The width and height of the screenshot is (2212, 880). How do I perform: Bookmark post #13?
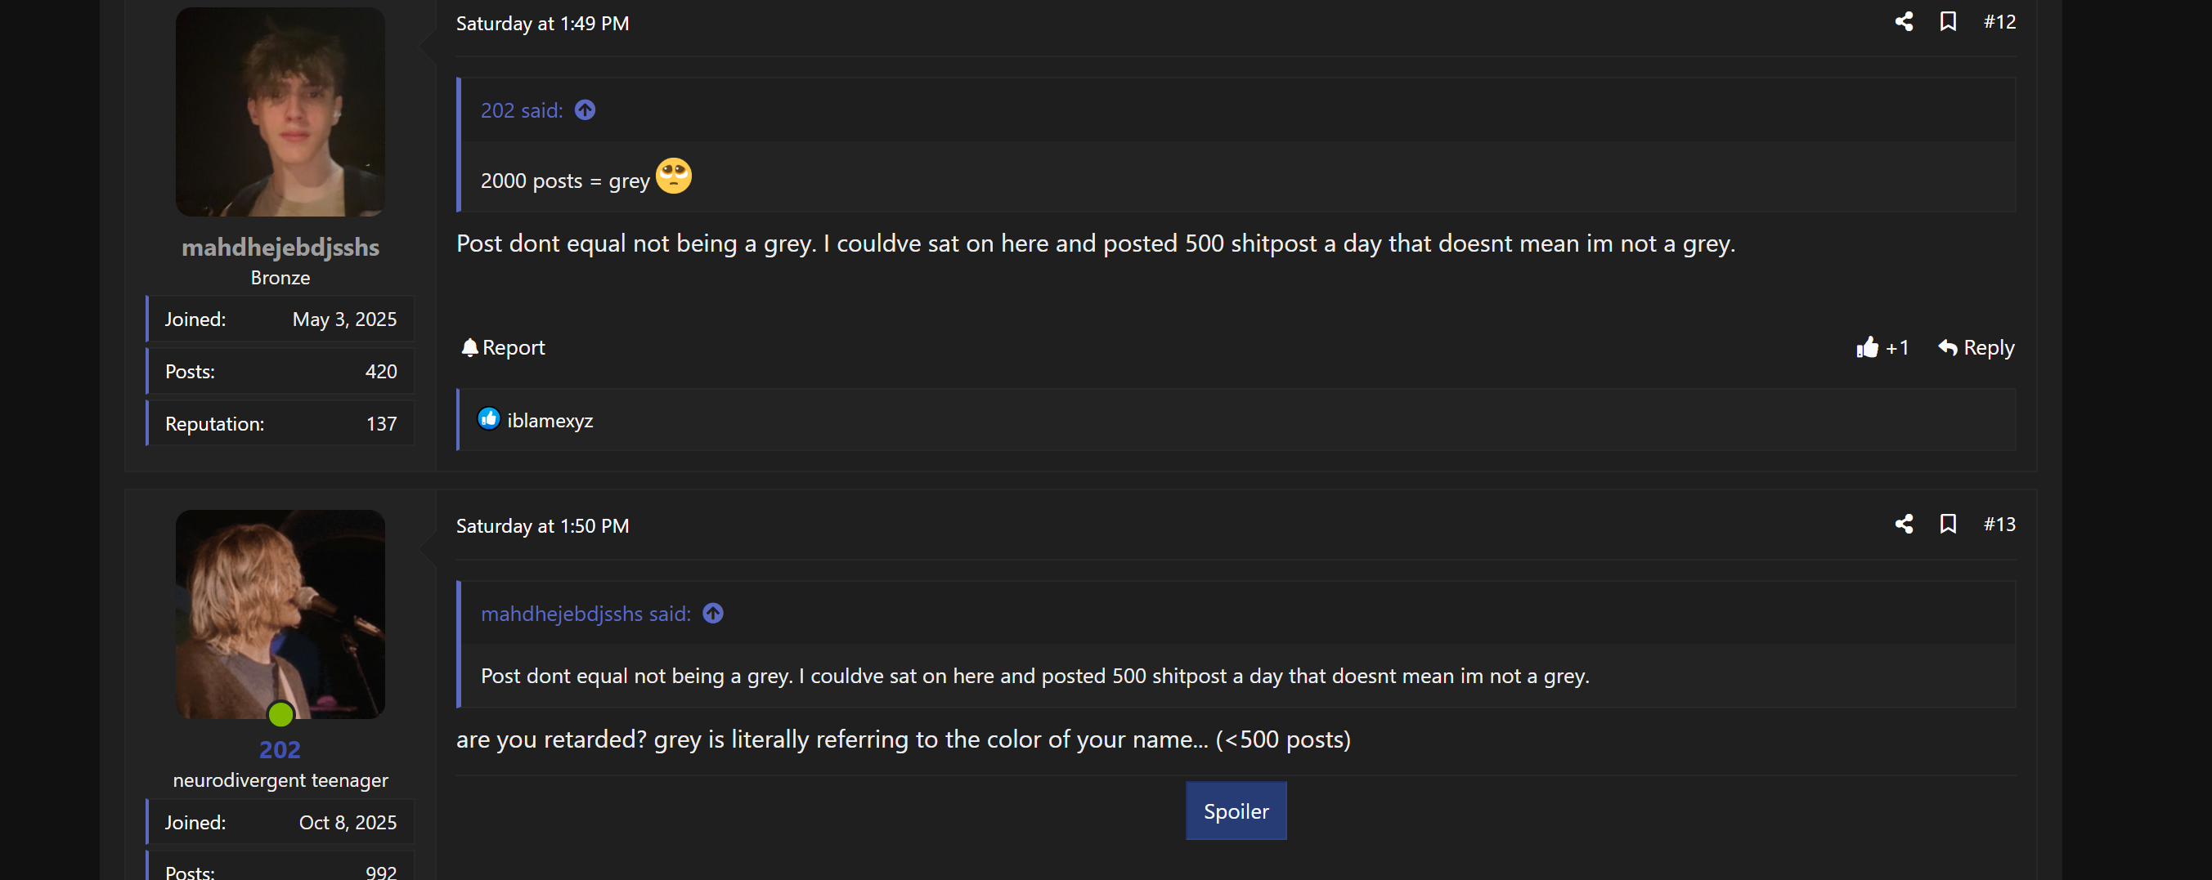coord(1948,524)
